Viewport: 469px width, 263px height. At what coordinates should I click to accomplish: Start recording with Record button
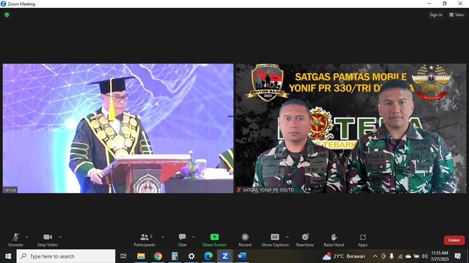click(245, 240)
